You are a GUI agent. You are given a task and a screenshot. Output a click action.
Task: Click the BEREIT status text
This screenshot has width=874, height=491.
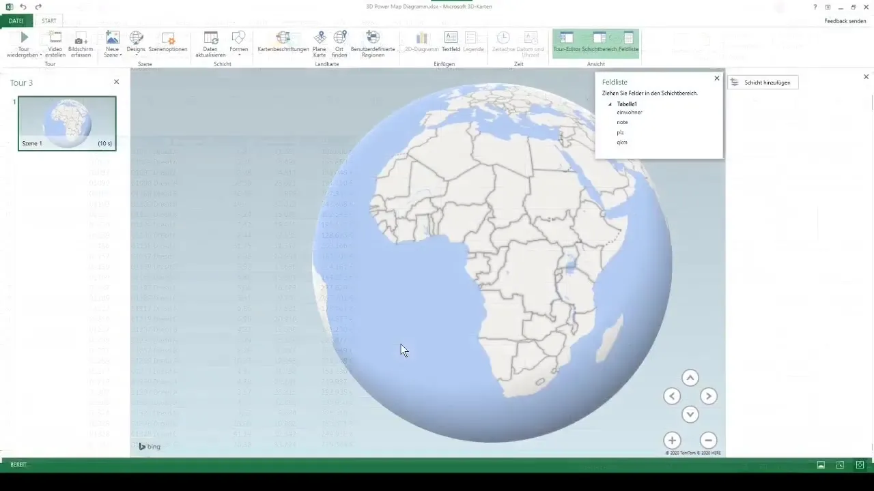pyautogui.click(x=18, y=464)
